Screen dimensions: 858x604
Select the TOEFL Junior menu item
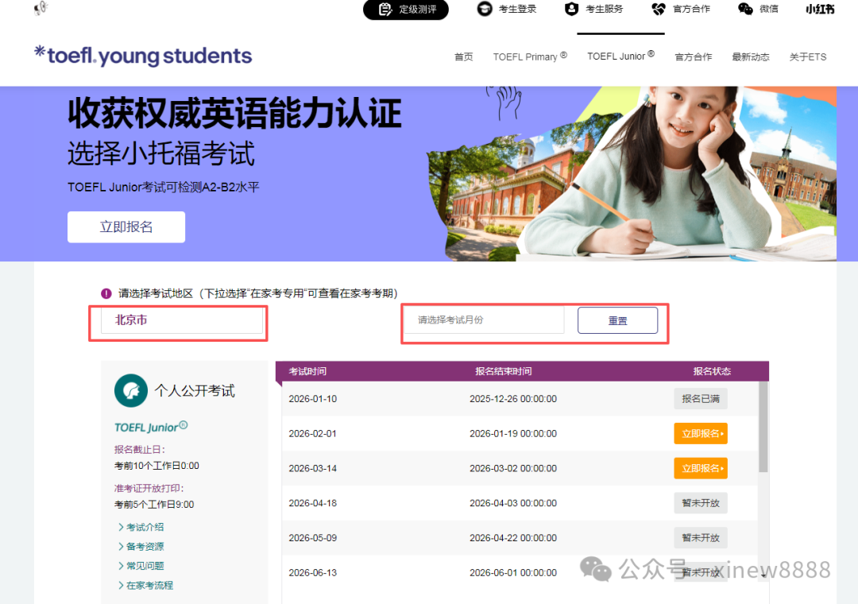pos(620,56)
